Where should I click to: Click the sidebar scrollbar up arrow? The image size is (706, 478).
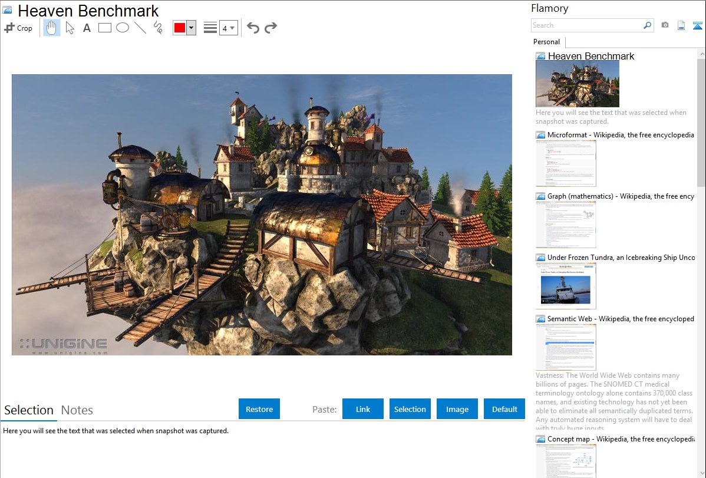pyautogui.click(x=701, y=54)
